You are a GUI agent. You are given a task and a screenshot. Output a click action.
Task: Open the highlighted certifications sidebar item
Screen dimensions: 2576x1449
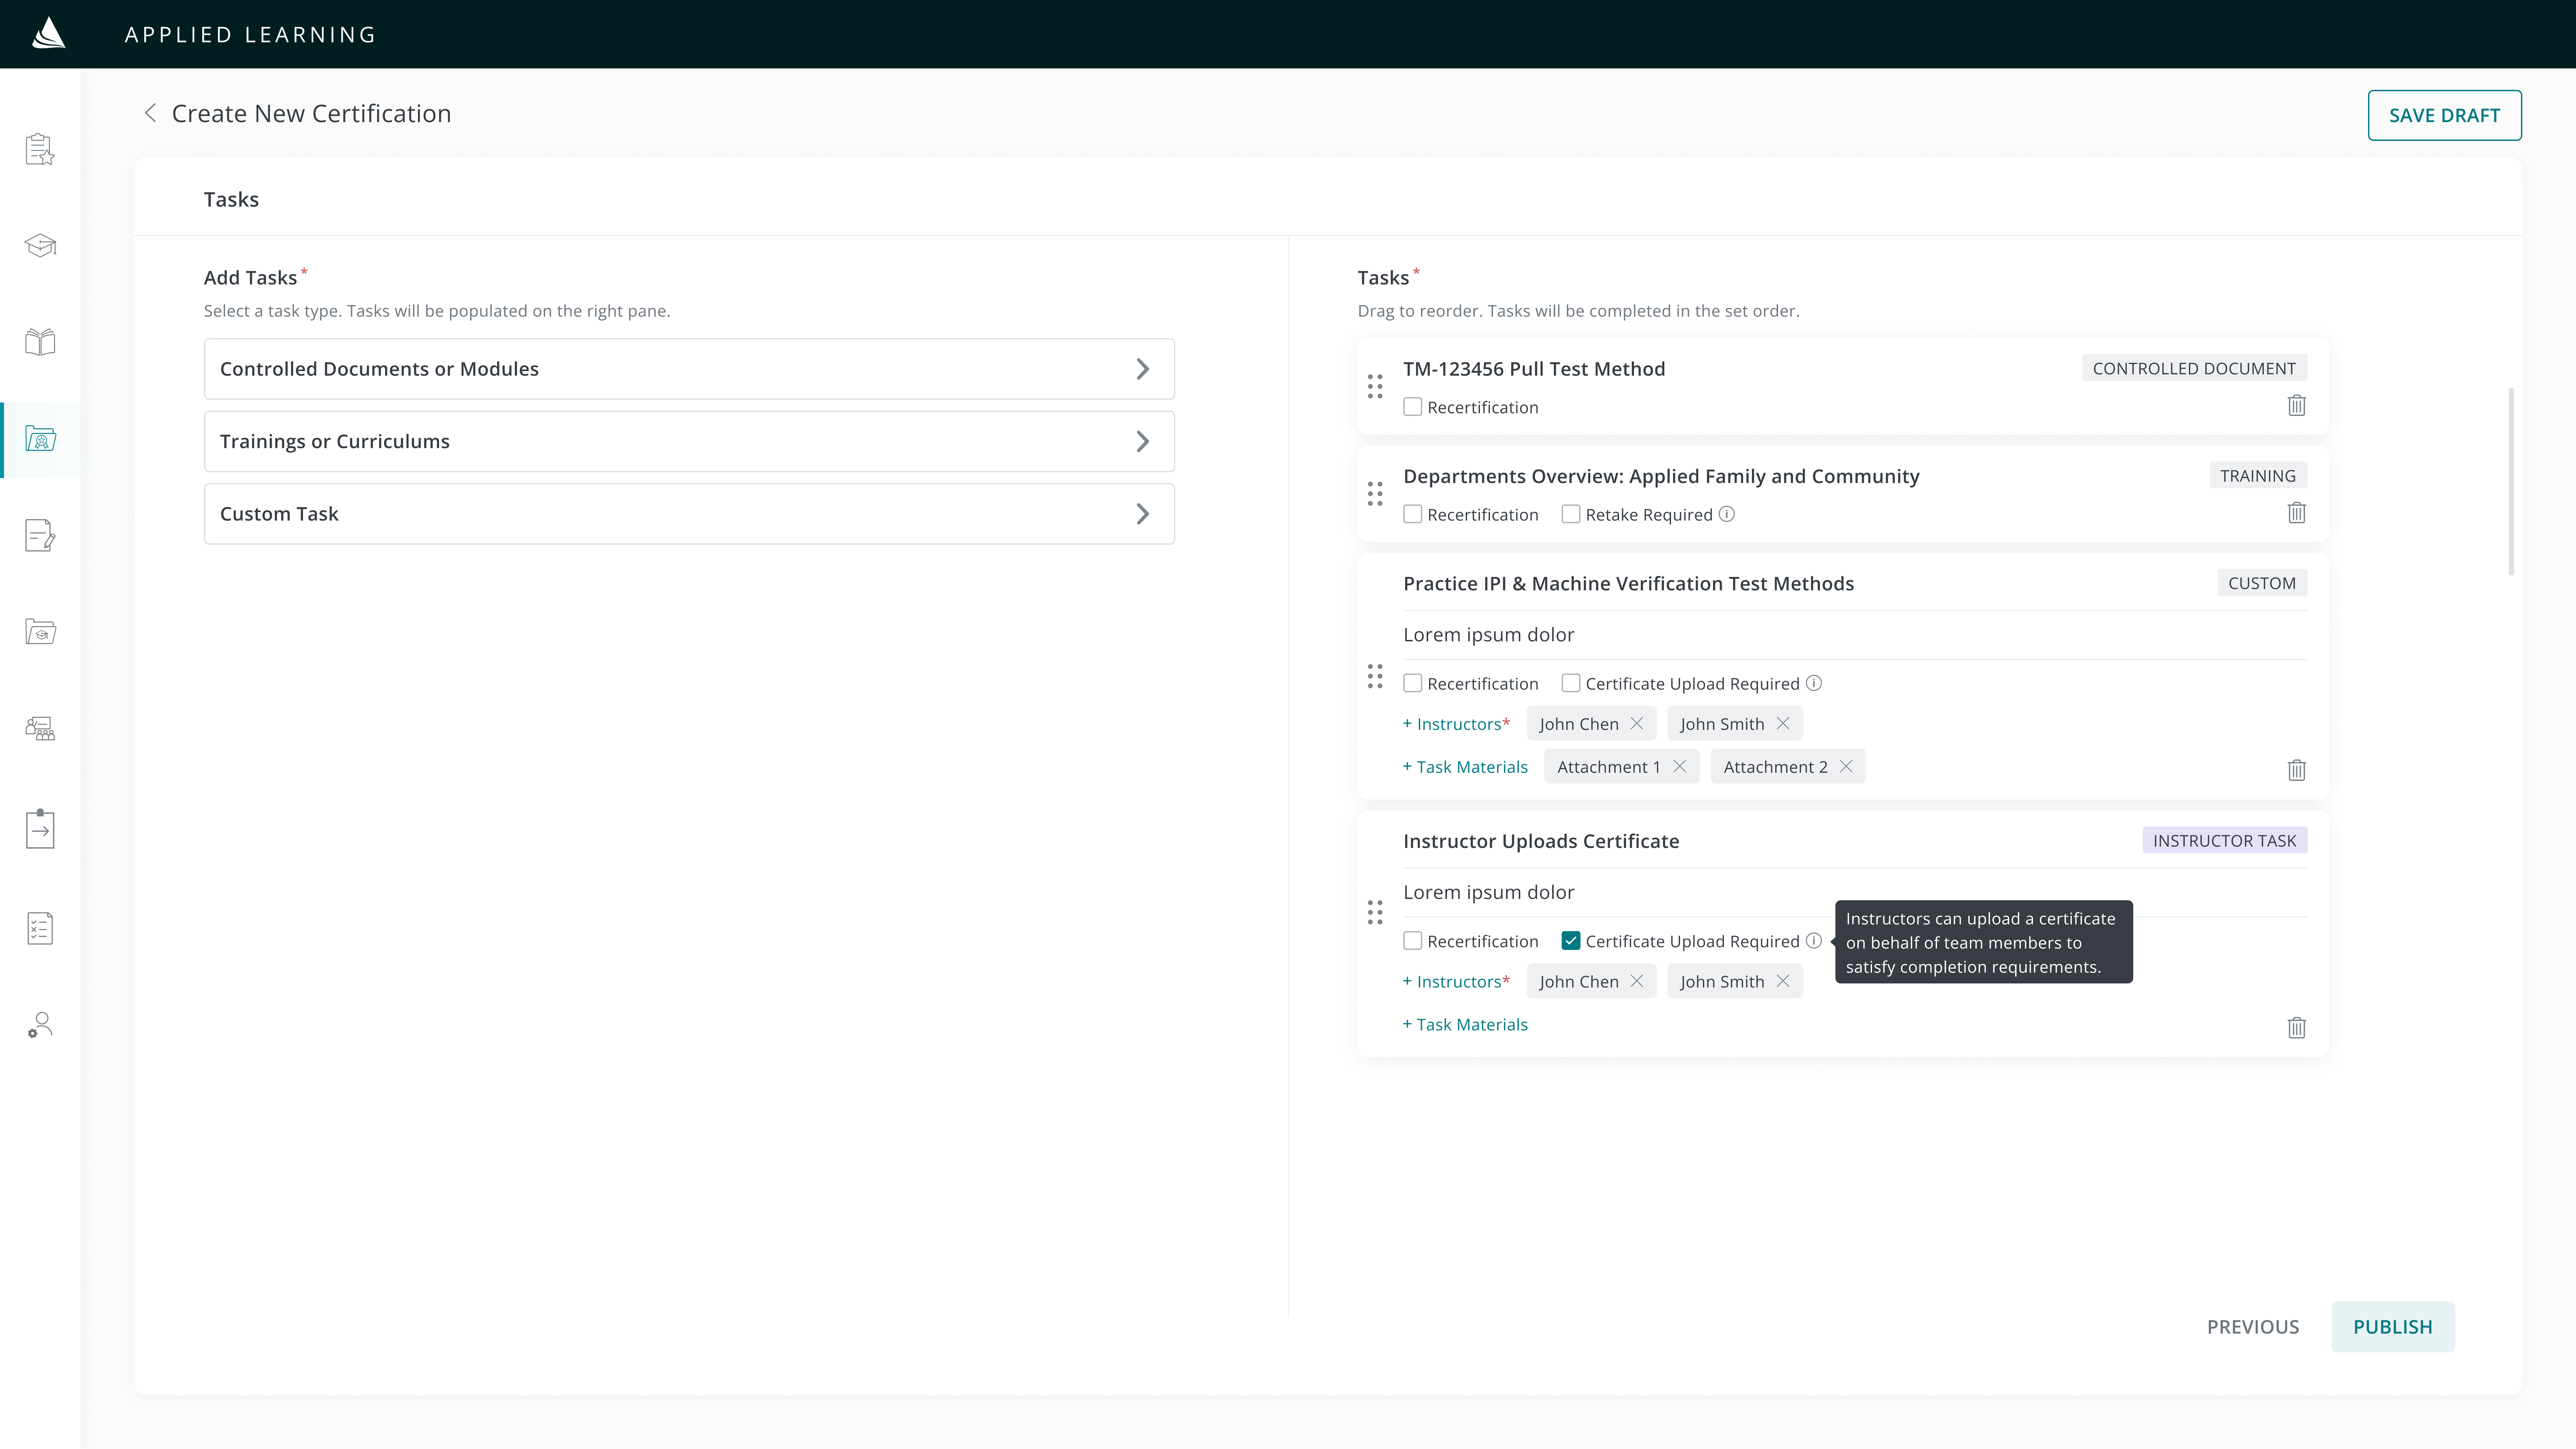(x=40, y=439)
